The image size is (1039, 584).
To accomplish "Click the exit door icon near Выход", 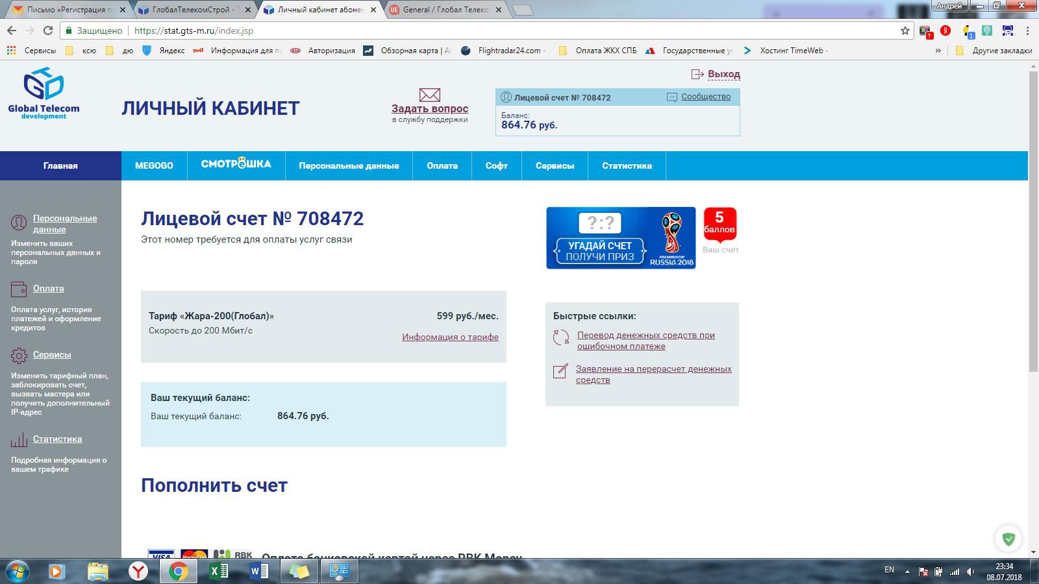I will [x=697, y=74].
